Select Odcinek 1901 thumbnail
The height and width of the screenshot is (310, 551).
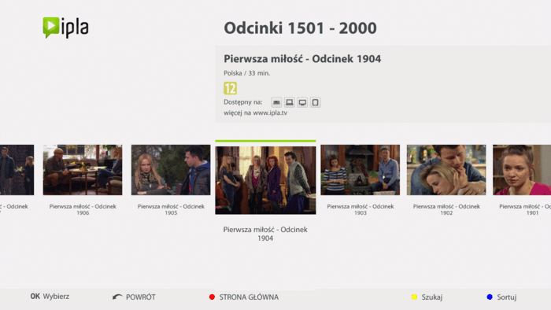(522, 170)
